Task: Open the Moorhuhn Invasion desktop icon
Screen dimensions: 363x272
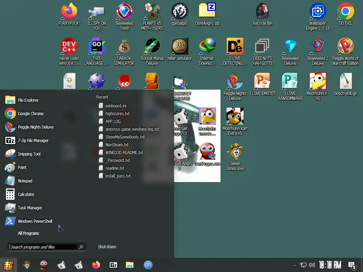Action: 207,122
